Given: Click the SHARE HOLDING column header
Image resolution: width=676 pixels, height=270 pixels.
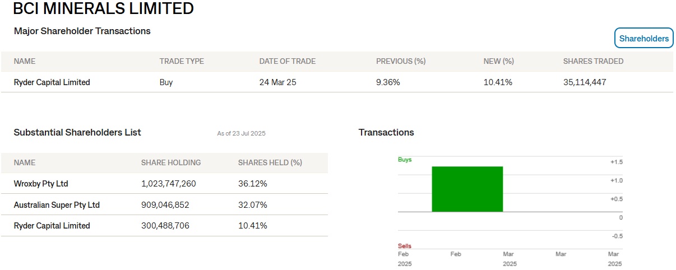Looking at the screenshot, I should pos(170,162).
